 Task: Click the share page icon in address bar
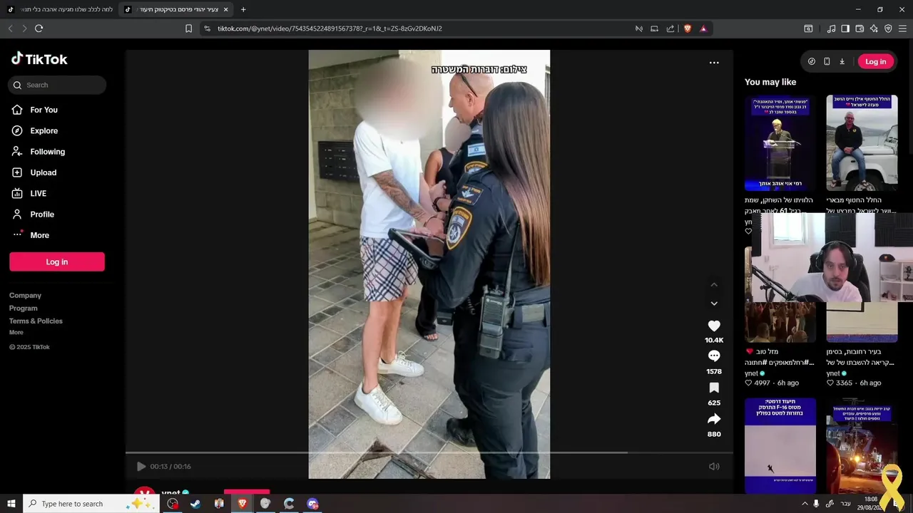point(670,28)
